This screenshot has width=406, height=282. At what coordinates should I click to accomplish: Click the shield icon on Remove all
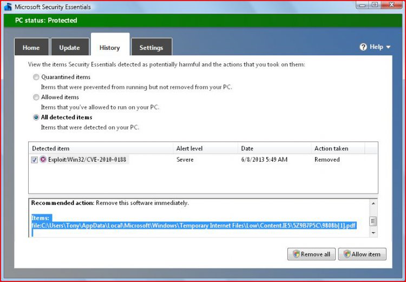coord(296,254)
